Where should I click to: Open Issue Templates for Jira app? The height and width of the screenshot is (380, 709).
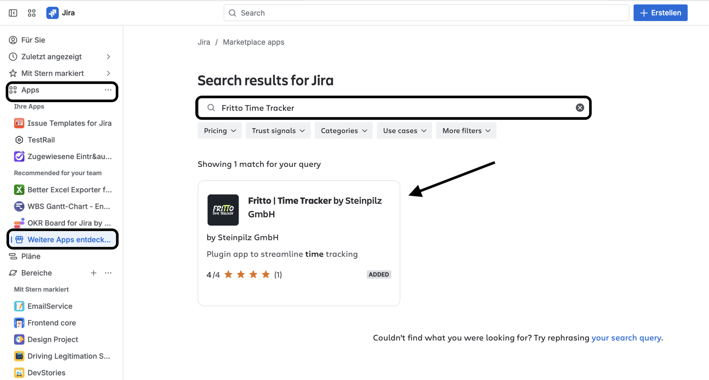coord(69,123)
